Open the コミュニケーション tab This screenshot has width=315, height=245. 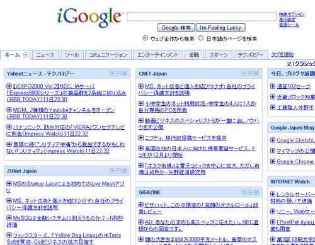[x=108, y=55]
